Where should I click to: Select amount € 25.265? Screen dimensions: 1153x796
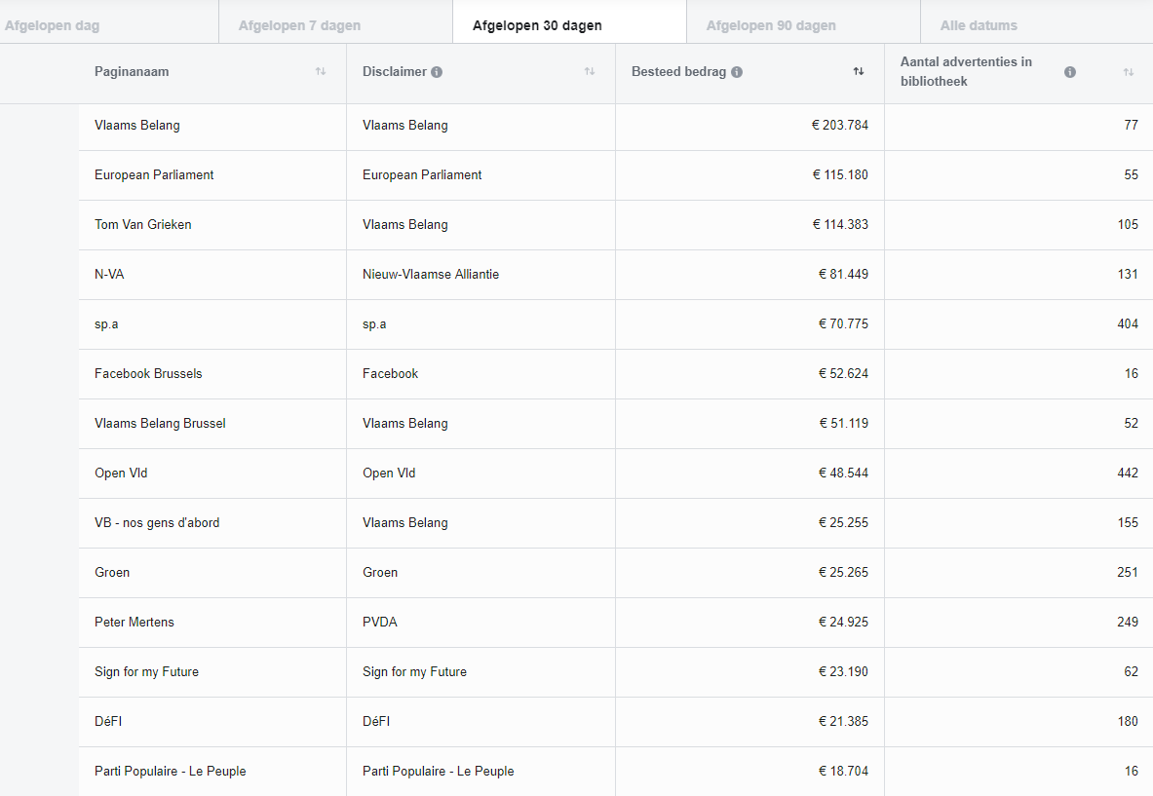click(x=843, y=573)
